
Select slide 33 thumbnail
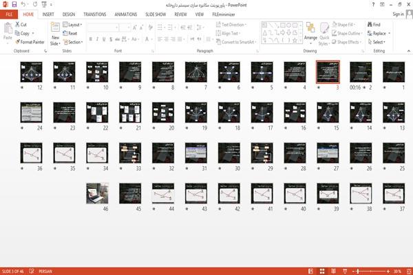130,153
